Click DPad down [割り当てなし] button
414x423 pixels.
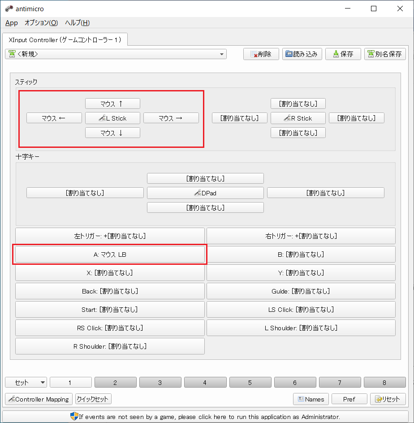click(x=205, y=207)
